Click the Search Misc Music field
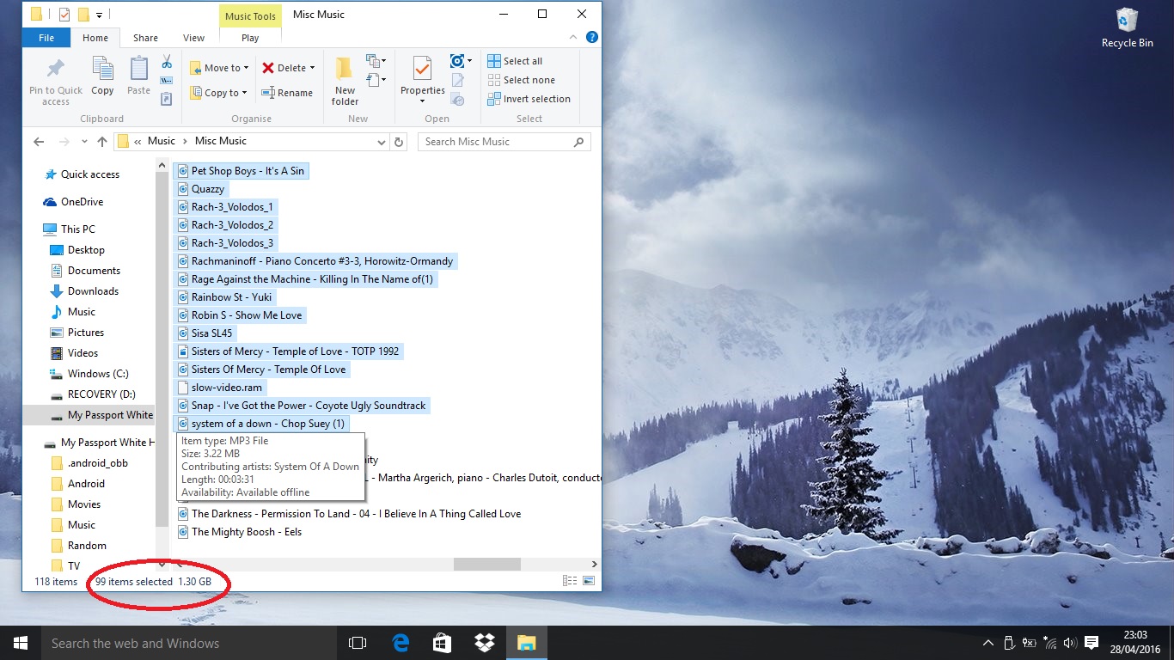The image size is (1174, 660). 504,142
